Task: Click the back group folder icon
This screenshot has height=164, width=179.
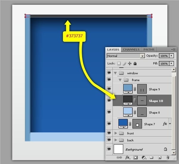Action: coord(121,140)
